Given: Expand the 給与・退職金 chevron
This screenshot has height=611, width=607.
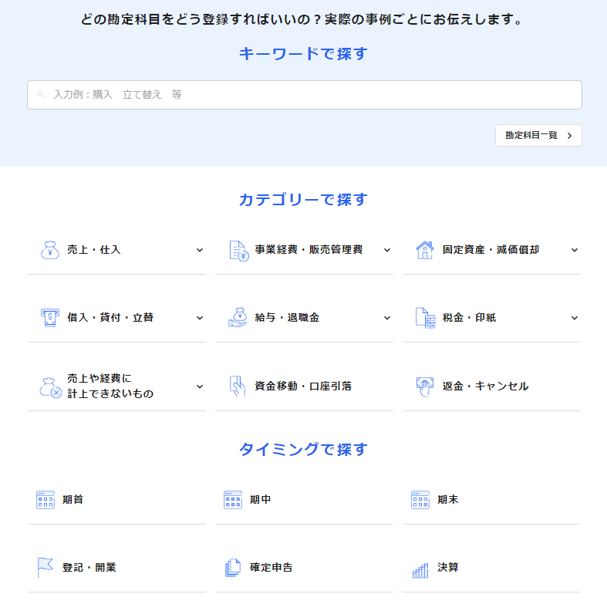Looking at the screenshot, I should 387,318.
